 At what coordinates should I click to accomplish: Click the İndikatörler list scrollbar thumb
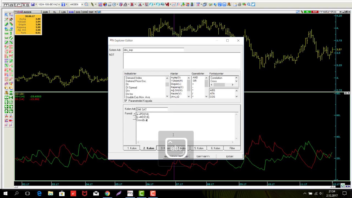(167, 84)
